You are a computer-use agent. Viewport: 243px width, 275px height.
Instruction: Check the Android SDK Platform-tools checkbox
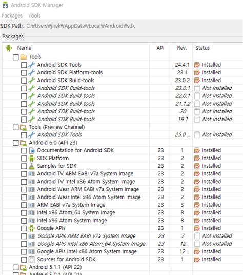point(24,73)
